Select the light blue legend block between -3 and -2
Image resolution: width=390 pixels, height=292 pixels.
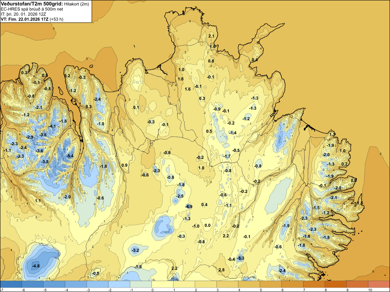point(97,284)
